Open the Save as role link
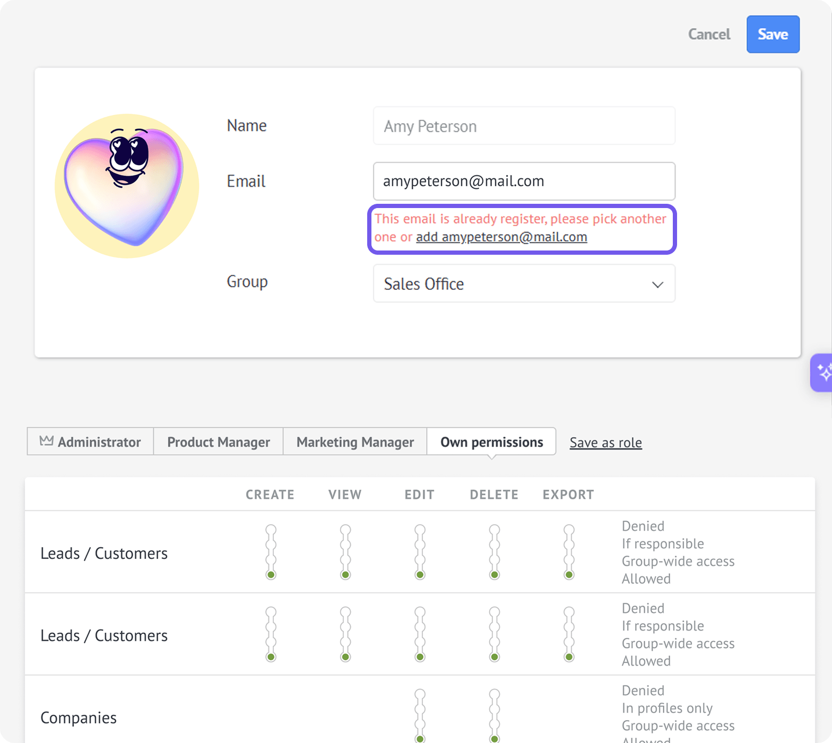 (606, 443)
